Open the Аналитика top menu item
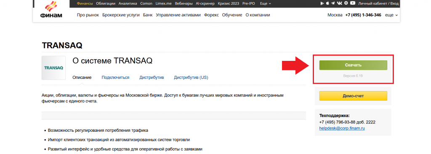This screenshot has height=154, width=431. click(128, 3)
